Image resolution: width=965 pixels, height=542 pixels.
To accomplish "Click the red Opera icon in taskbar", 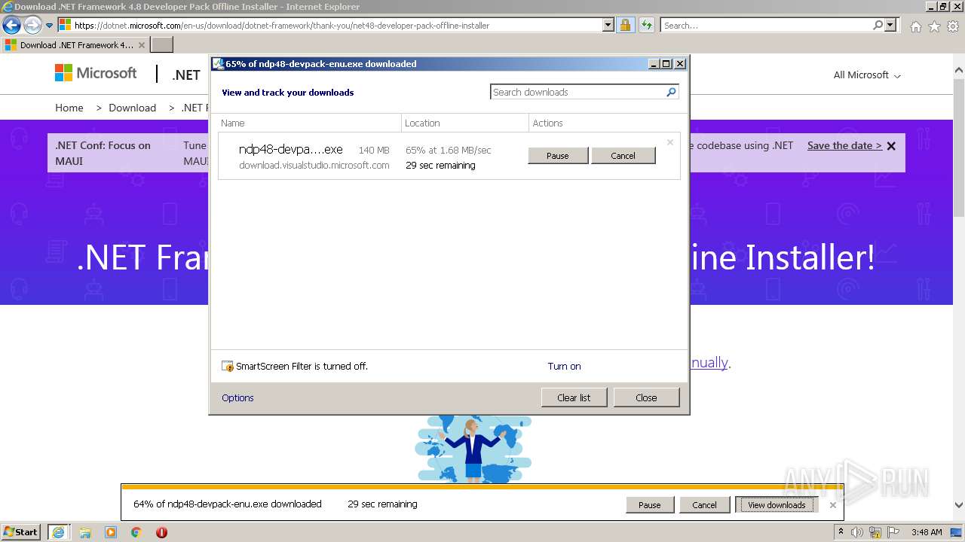I will tap(161, 532).
